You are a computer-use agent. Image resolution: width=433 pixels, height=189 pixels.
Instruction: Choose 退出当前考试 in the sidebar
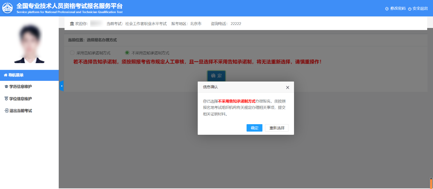tap(20, 111)
